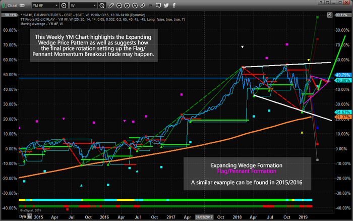Select the pencil drawing tool
Viewport: 353px width, 221px height.
pyautogui.click(x=111, y=6)
